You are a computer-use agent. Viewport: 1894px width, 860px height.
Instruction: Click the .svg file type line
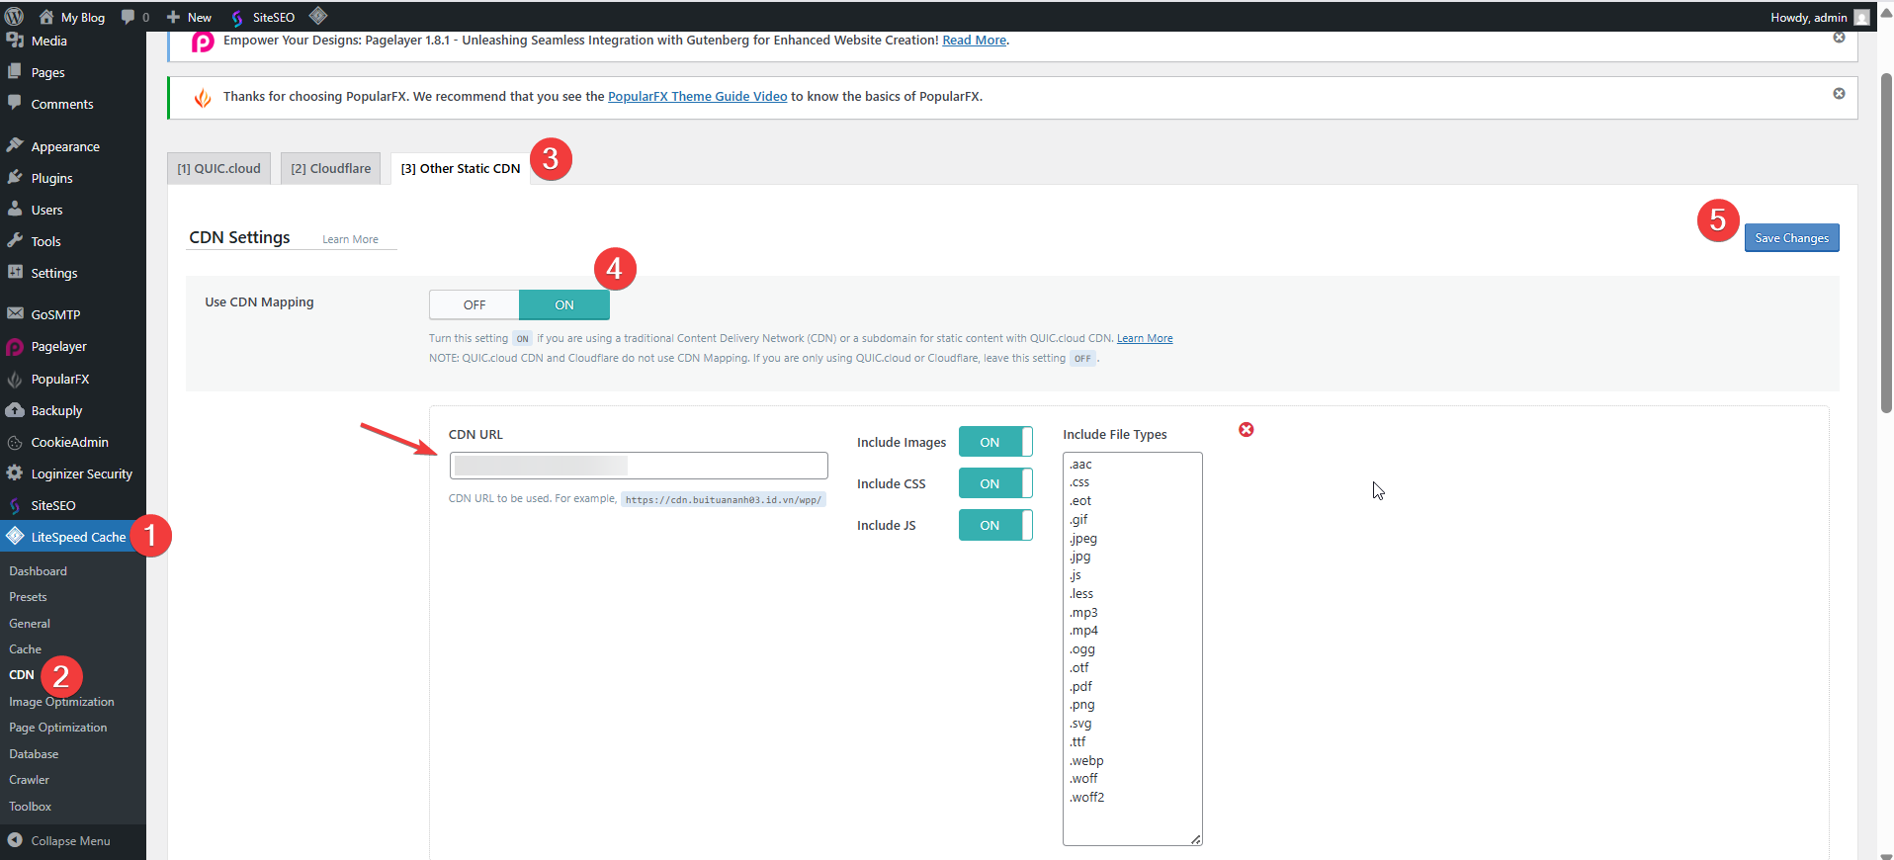pyautogui.click(x=1080, y=723)
